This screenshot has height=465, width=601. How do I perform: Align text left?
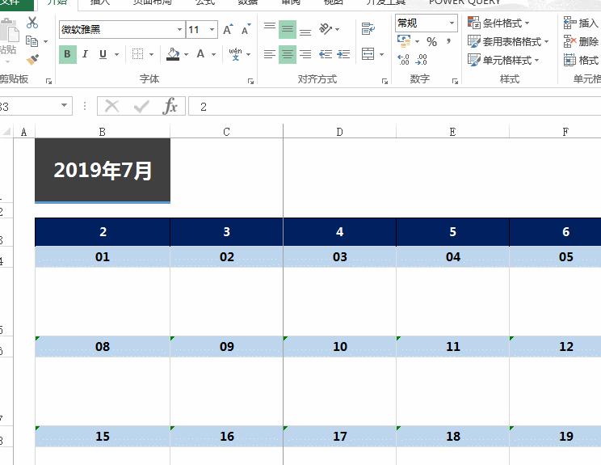(270, 54)
